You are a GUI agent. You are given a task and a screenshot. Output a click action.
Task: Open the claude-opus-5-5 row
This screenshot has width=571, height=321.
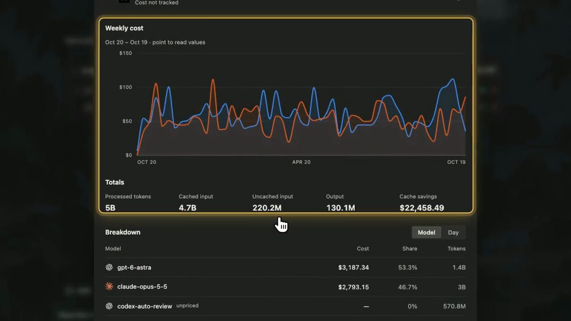(285, 287)
